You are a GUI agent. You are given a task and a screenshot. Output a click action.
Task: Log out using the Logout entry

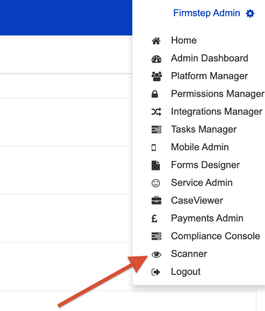[x=186, y=272]
